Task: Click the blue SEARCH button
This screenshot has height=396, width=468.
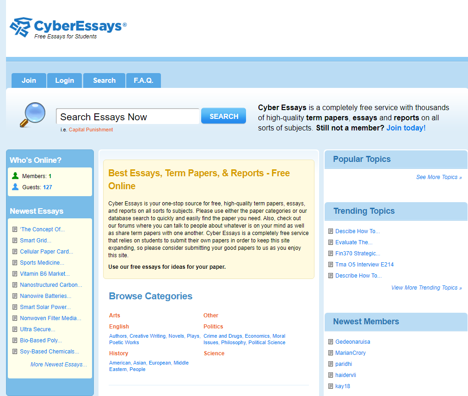Action: [x=223, y=116]
